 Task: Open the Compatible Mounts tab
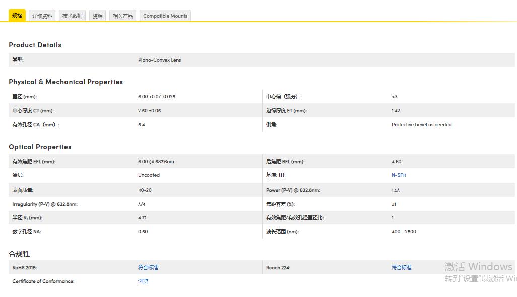[x=165, y=16]
